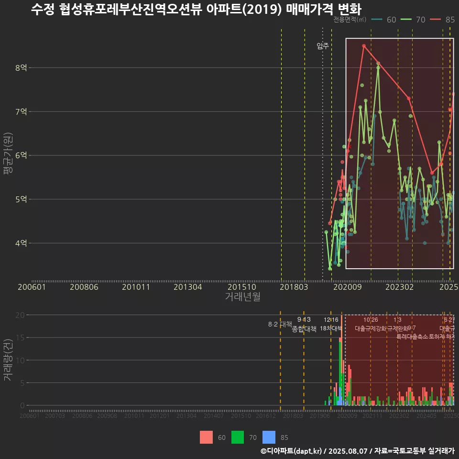
Task: Click the 특례대출축소 policy label
Action: pyautogui.click(x=412, y=337)
